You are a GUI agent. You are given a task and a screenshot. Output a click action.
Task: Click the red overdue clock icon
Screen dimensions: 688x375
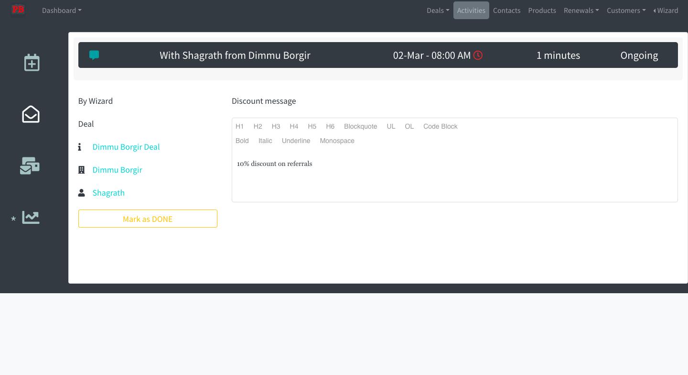(478, 55)
